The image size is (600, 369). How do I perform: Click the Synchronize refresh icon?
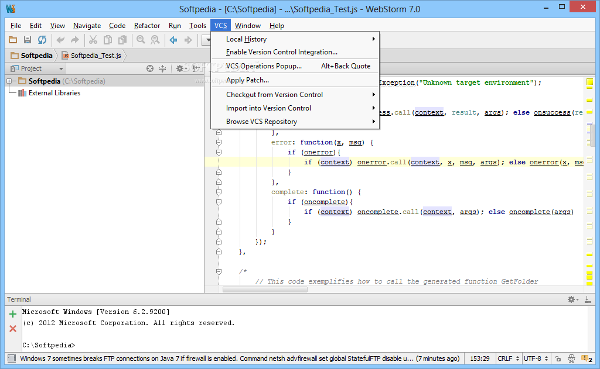(42, 40)
